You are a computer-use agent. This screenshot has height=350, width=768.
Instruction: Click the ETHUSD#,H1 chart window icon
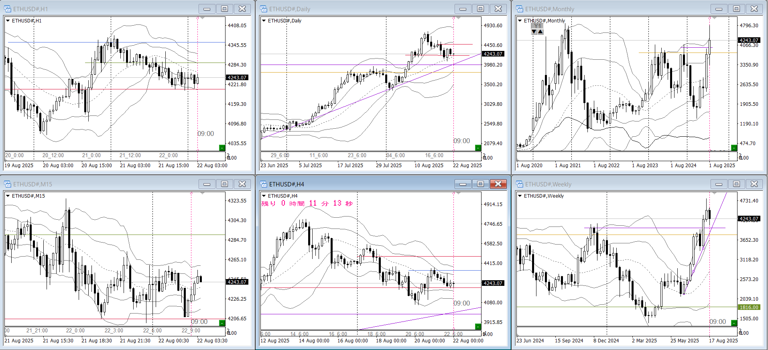pyautogui.click(x=8, y=9)
